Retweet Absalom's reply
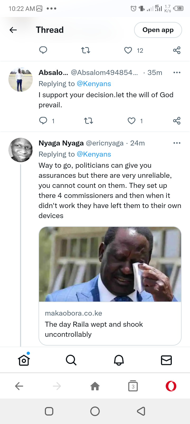Viewport: 190px width, 424px height. 88,121
